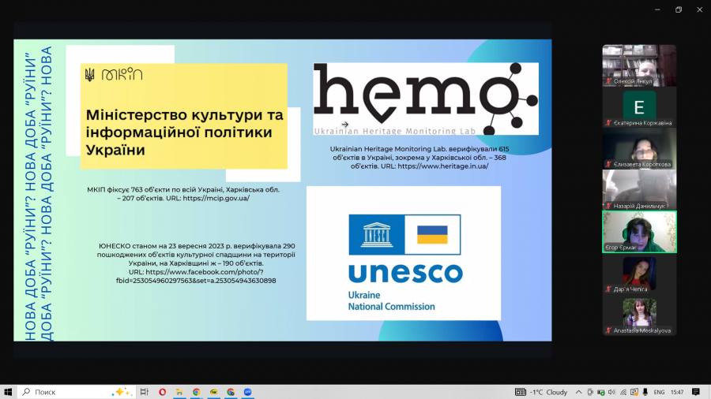Select Anastasia Moskalyova's participant tile
Viewport: 711px width, 399px height.
[x=639, y=315]
